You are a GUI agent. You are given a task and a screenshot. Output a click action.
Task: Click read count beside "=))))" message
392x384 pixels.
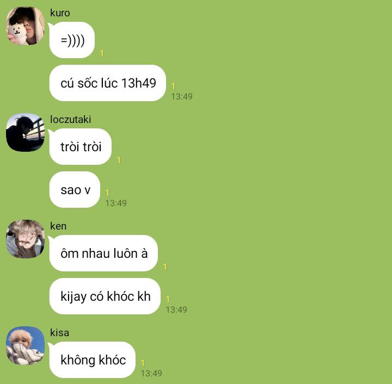(102, 53)
